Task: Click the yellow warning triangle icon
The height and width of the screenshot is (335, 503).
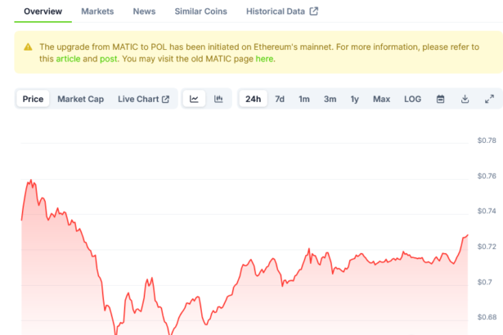Action: coord(28,47)
